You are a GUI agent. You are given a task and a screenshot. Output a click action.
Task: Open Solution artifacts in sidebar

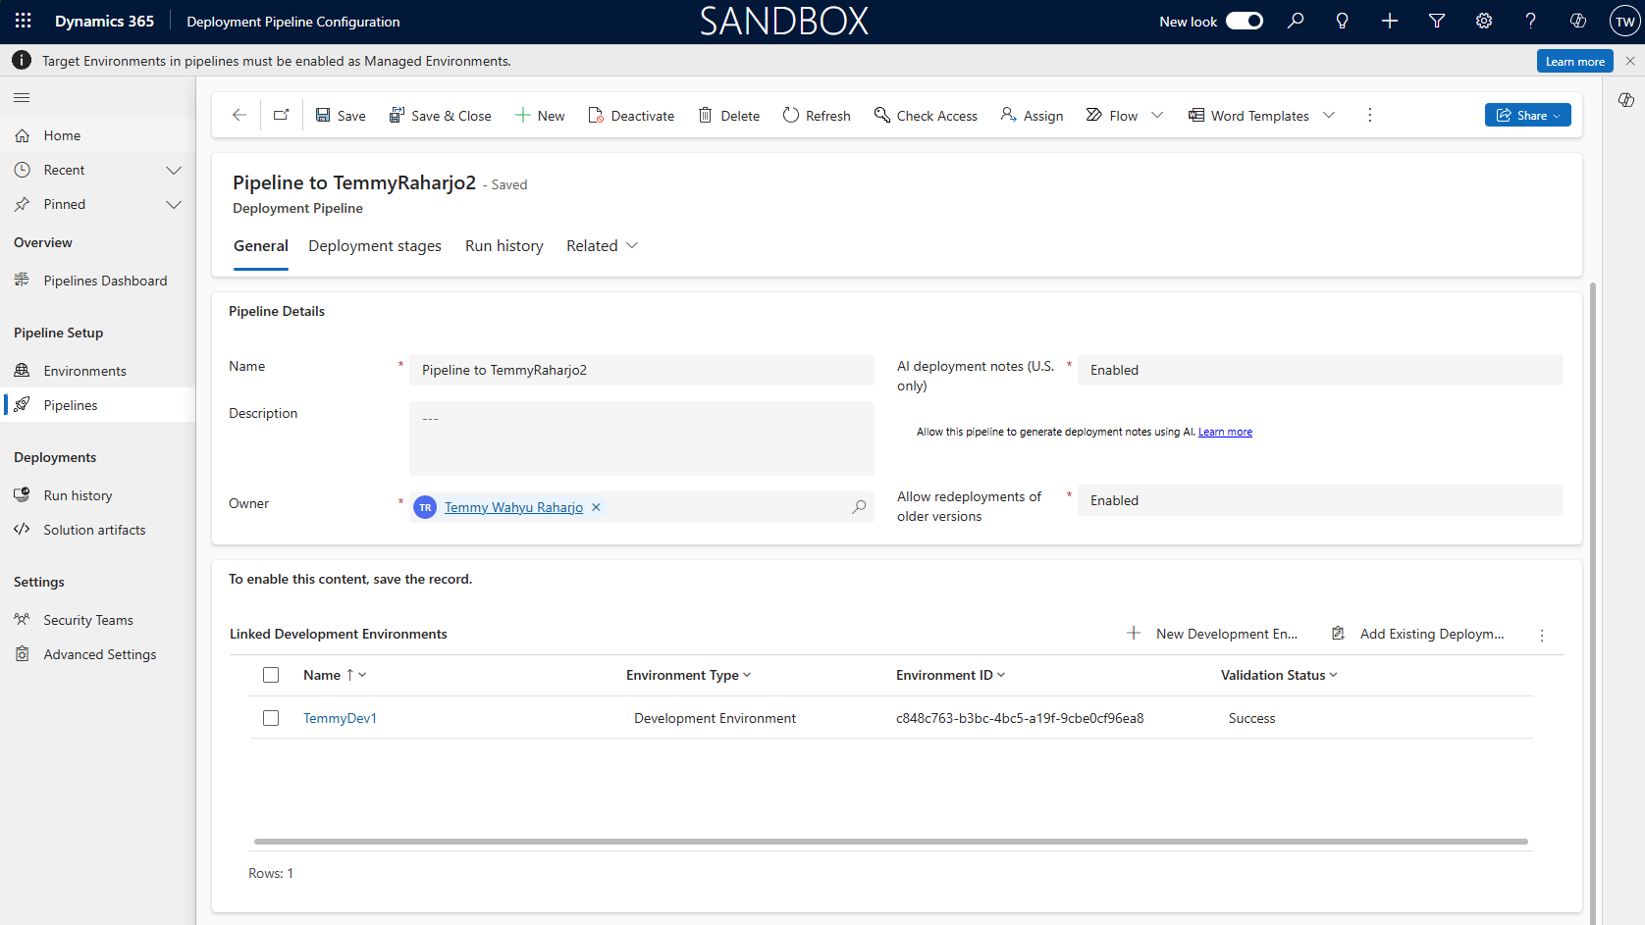[98, 530]
